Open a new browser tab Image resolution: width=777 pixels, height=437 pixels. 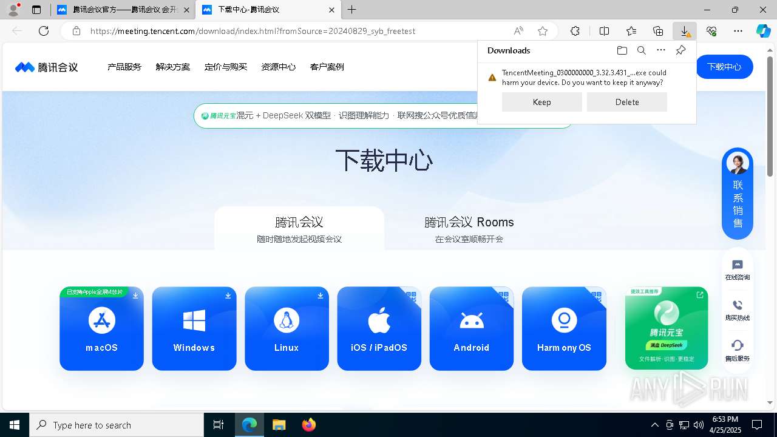pos(352,10)
